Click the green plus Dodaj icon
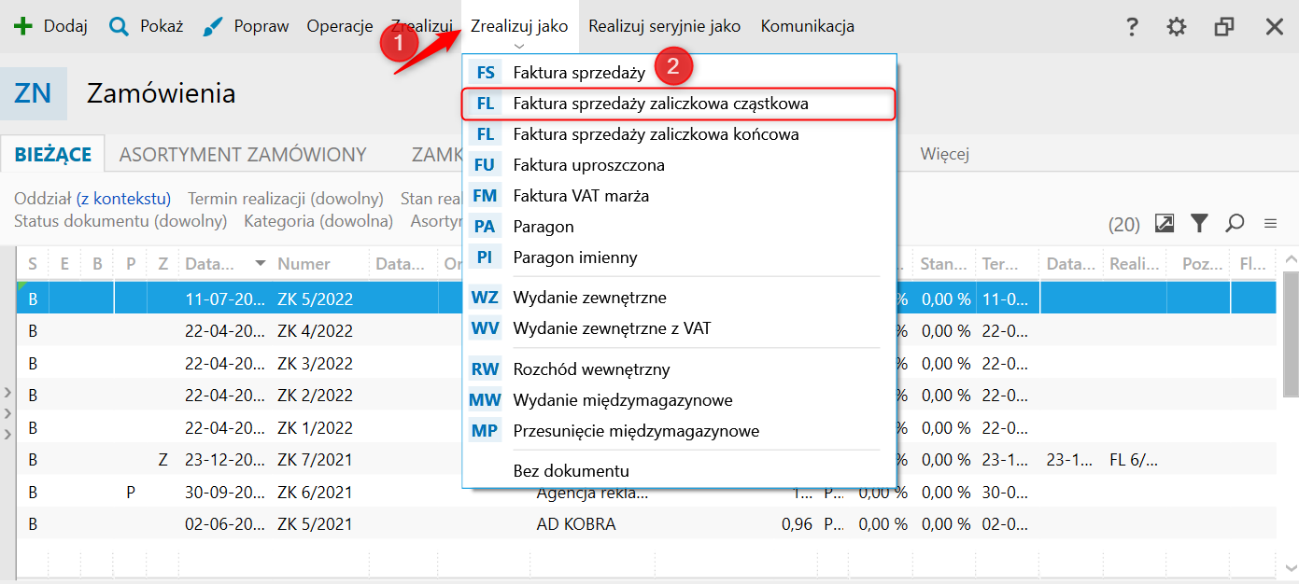1299x584 pixels. pos(22,26)
